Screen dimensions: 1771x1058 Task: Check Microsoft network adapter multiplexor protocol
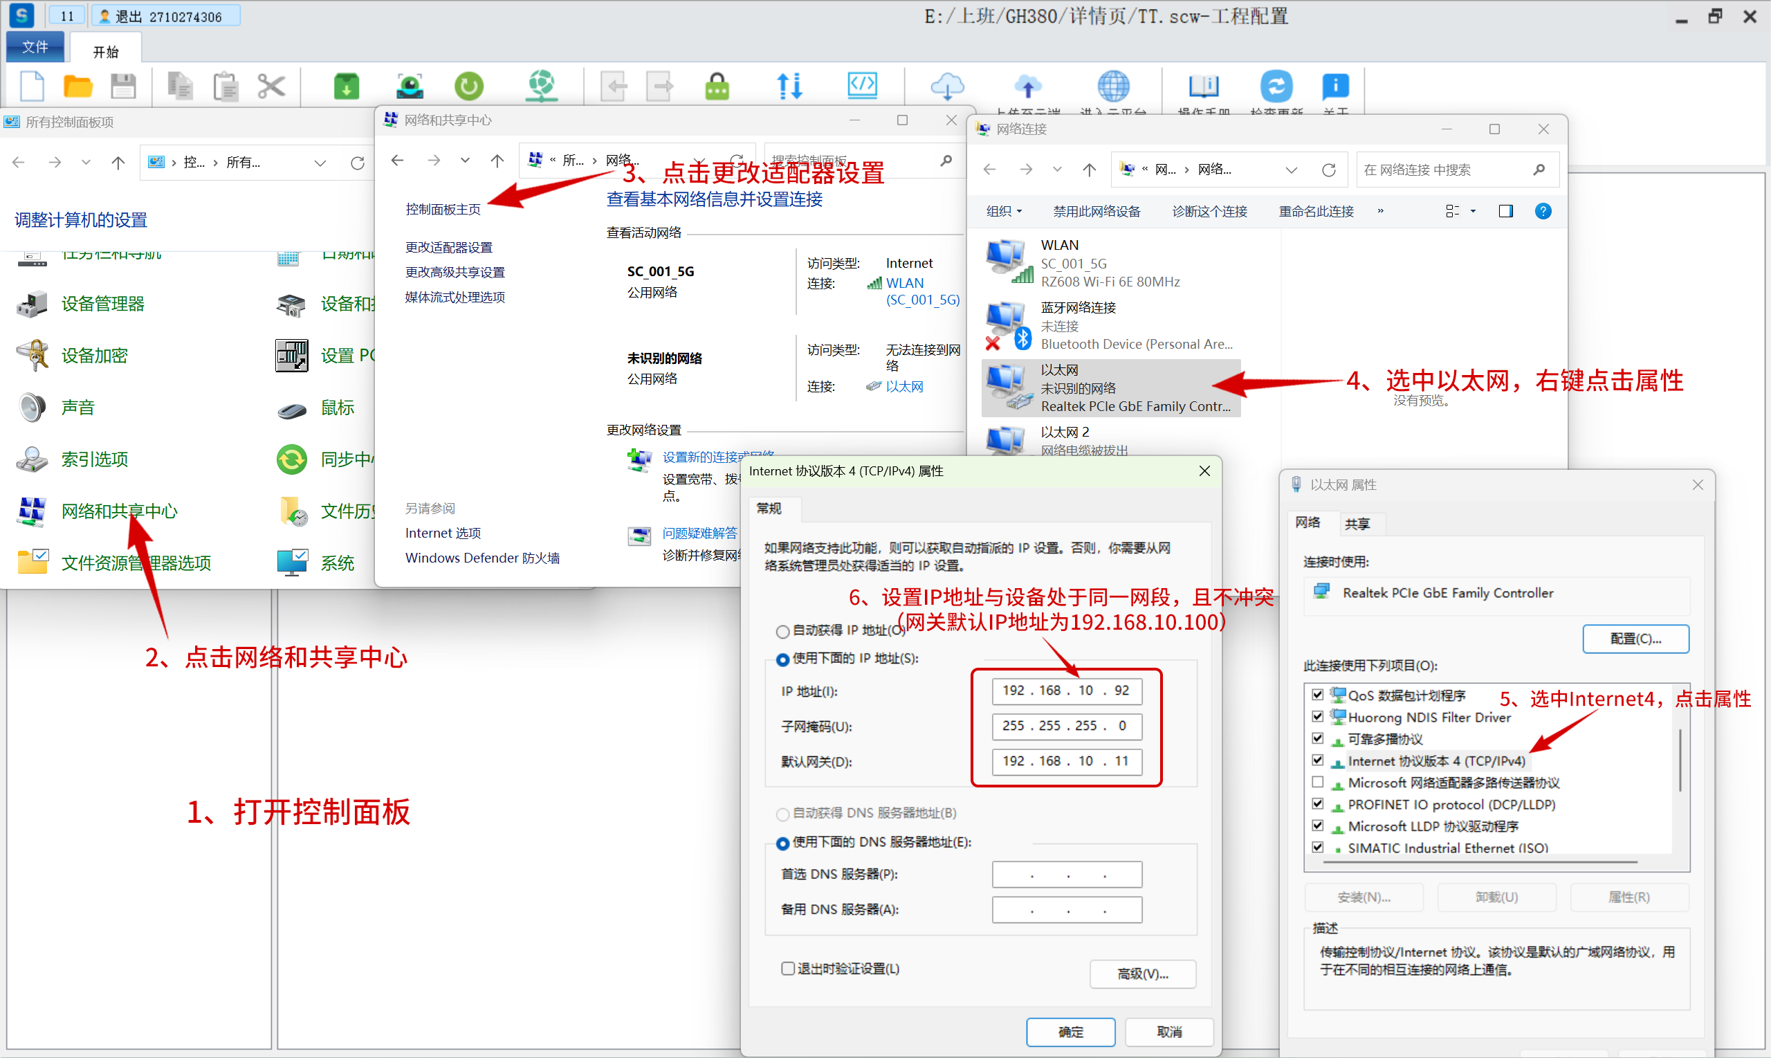(x=1317, y=782)
